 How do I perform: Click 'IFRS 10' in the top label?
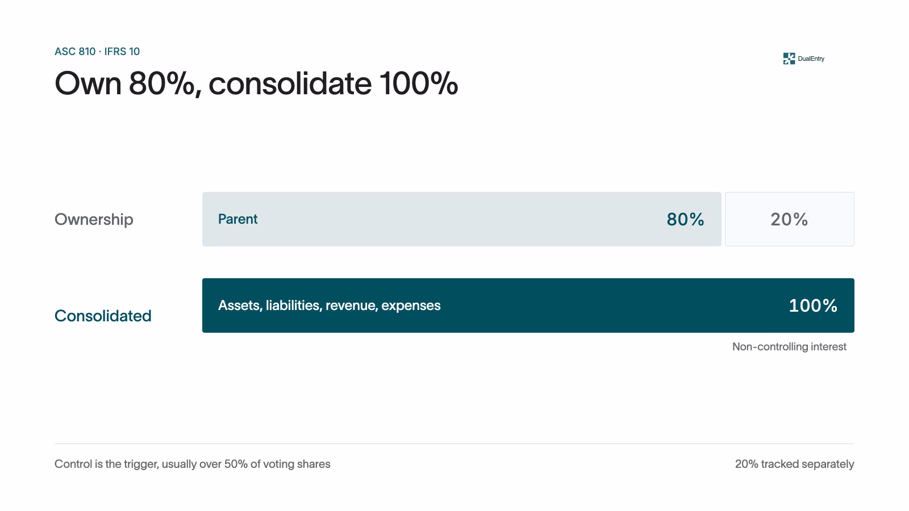tap(122, 52)
